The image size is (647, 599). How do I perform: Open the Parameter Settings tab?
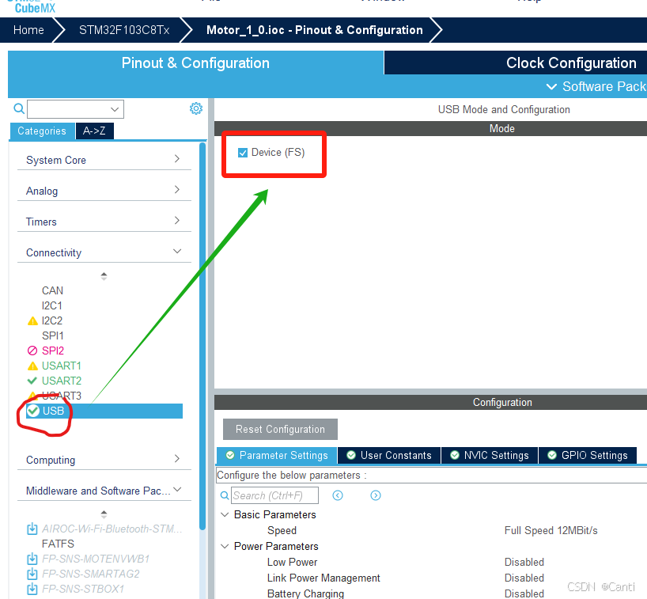[x=277, y=455]
